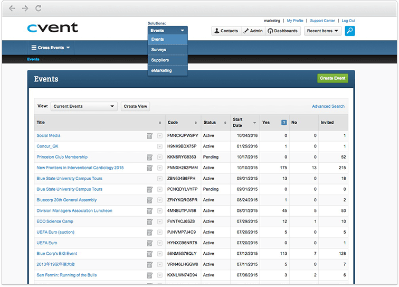Screen dimensions: 399x287
Task: Click the help icon in the Yes column header
Action: point(284,123)
